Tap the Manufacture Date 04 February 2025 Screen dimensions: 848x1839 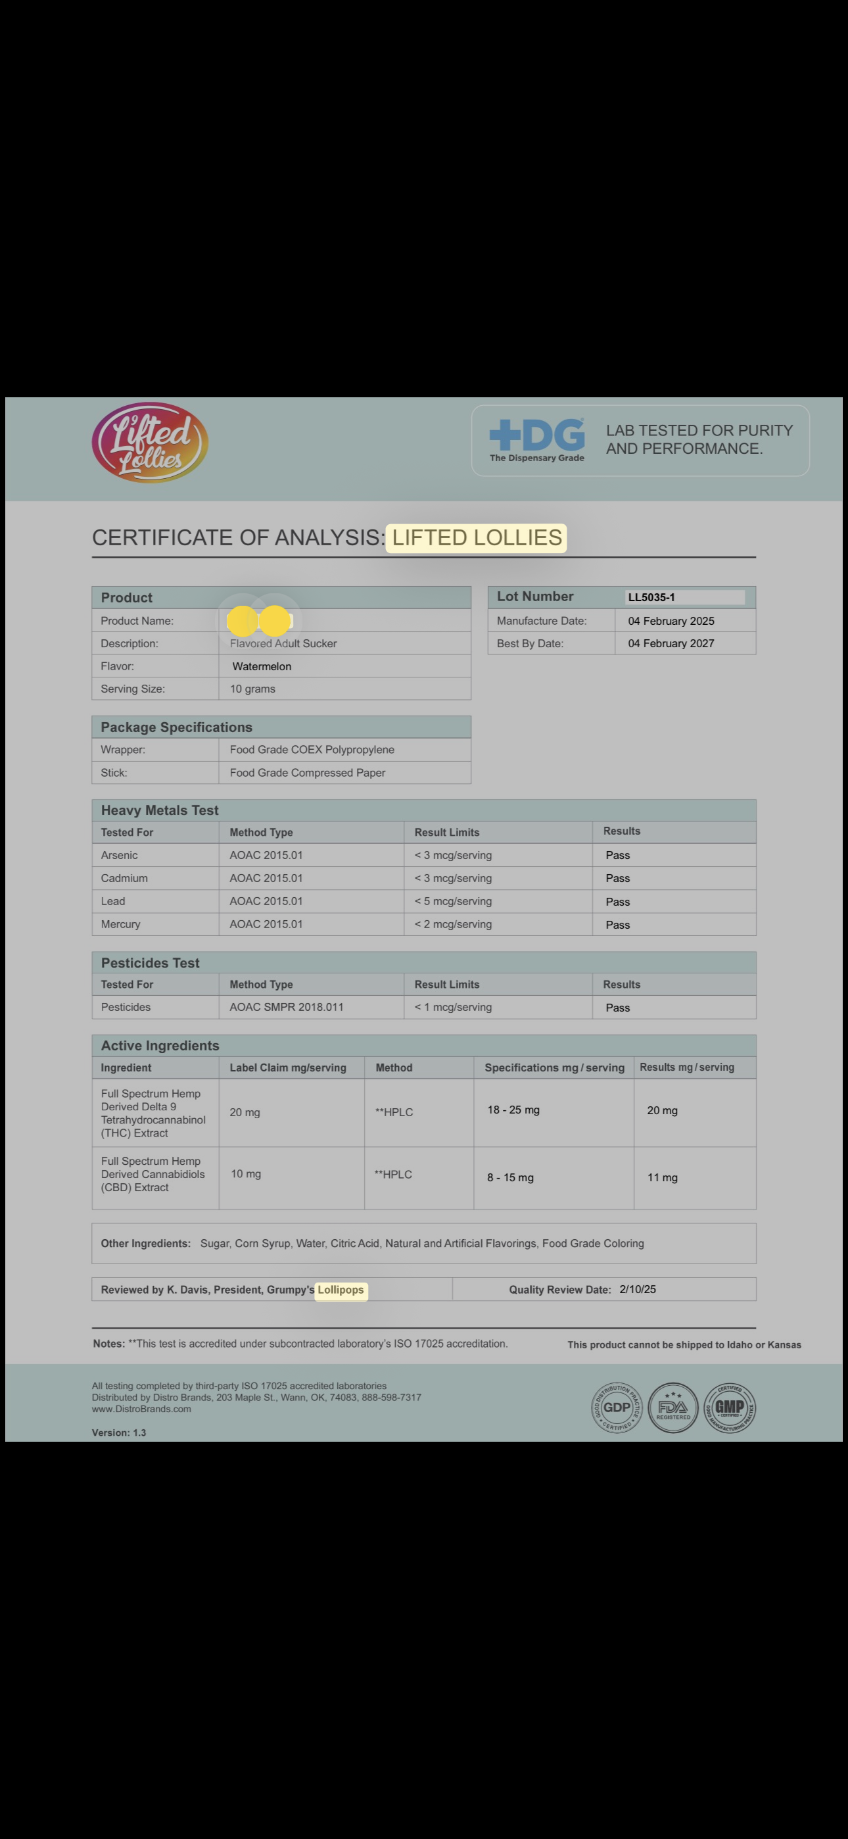pyautogui.click(x=671, y=621)
